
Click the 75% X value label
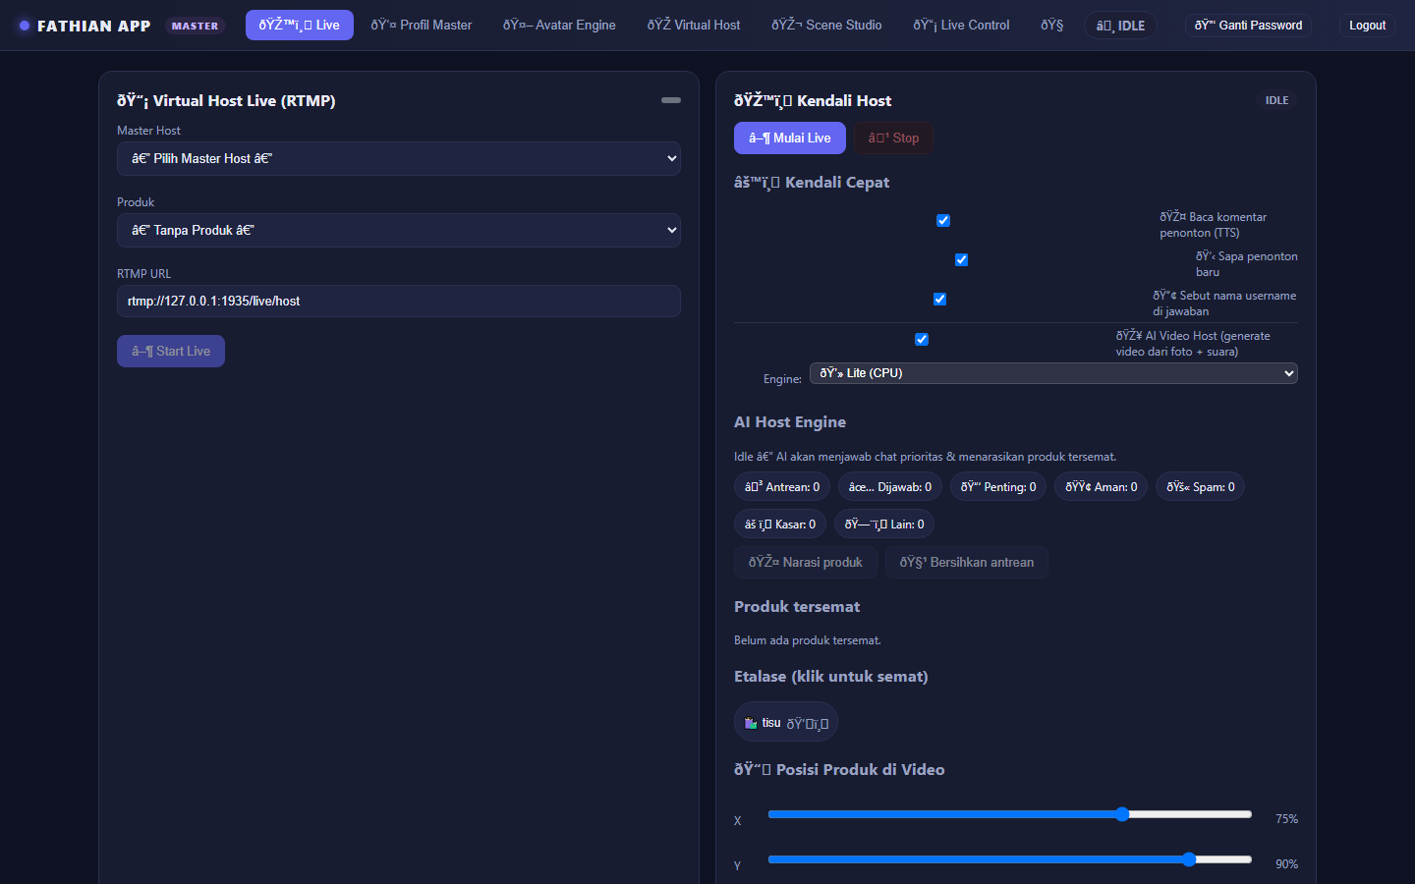(1286, 819)
